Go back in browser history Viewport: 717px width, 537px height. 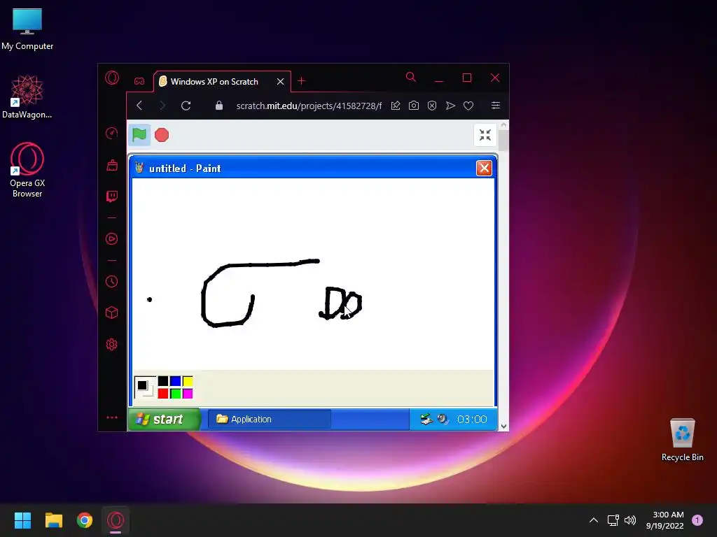[x=139, y=106]
